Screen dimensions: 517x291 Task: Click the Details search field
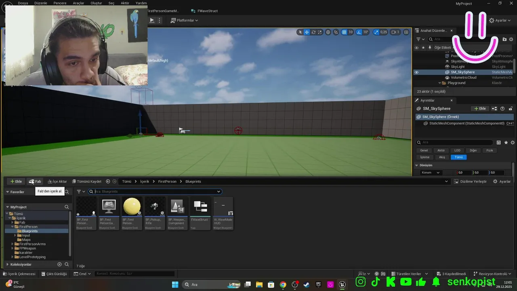pyautogui.click(x=454, y=142)
